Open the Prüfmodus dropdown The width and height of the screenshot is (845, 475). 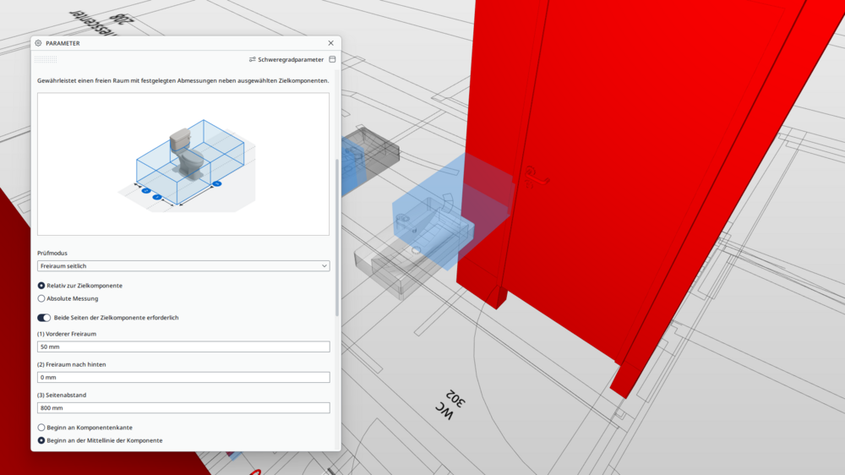click(x=183, y=265)
